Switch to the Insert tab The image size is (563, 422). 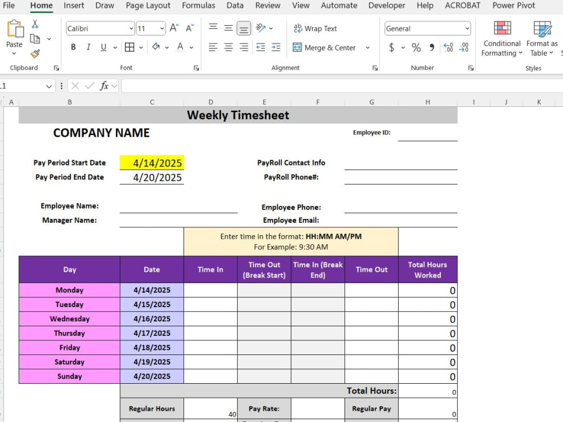(74, 6)
